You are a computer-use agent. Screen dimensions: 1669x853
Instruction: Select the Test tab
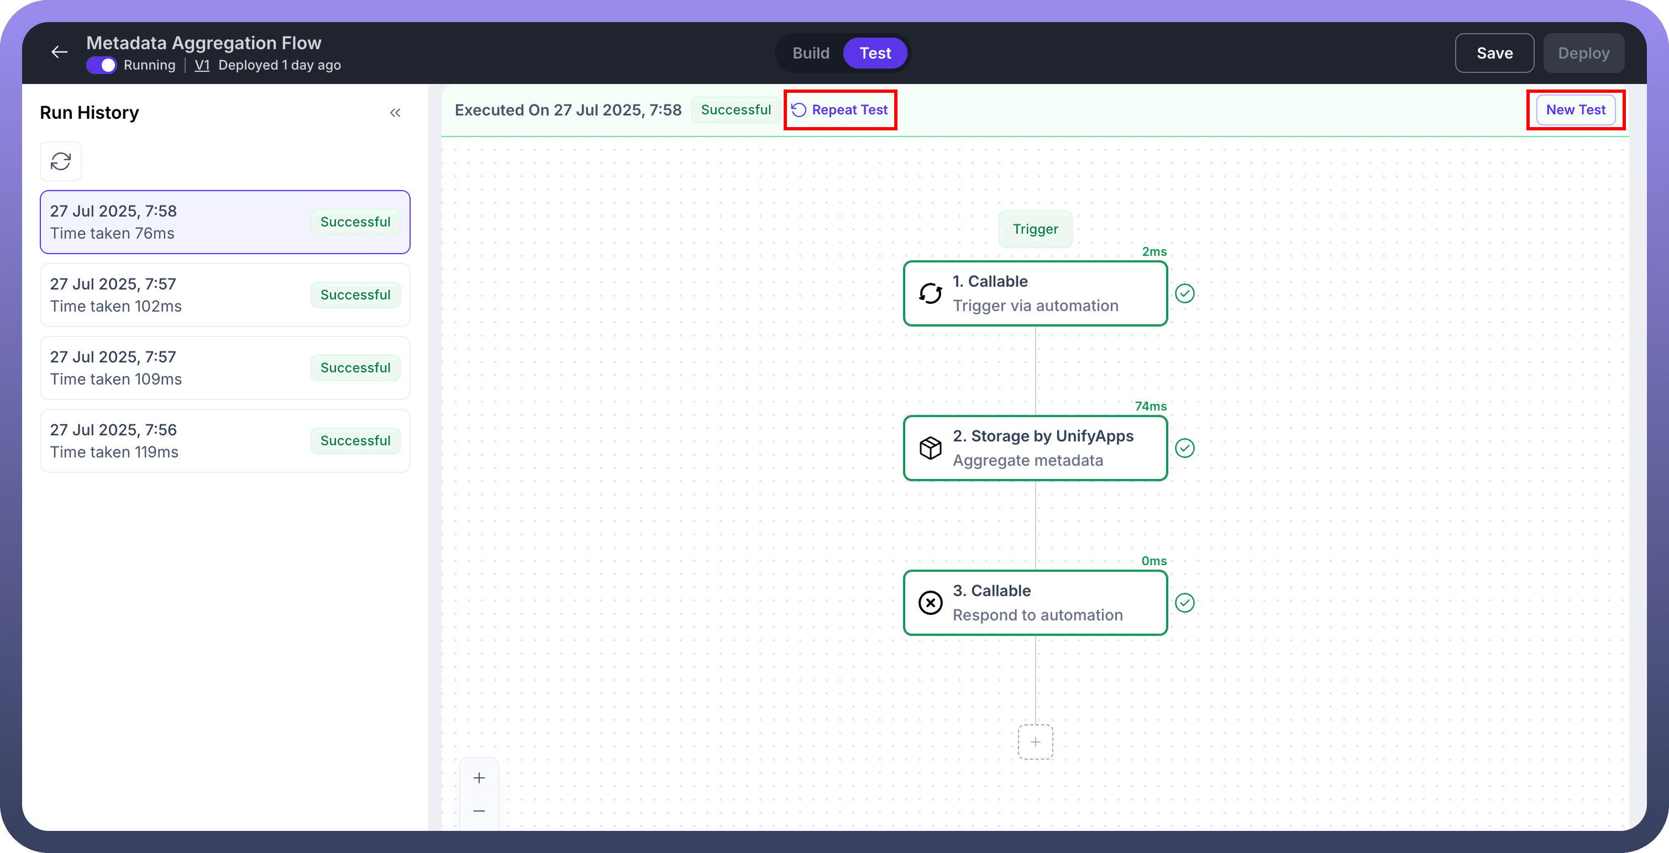click(x=875, y=53)
